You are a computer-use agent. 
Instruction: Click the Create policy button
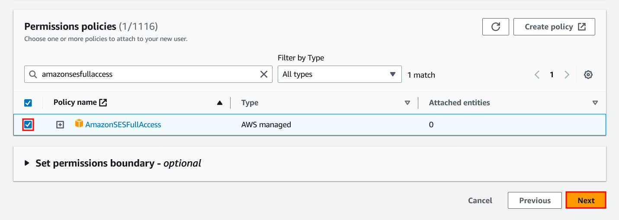(554, 27)
